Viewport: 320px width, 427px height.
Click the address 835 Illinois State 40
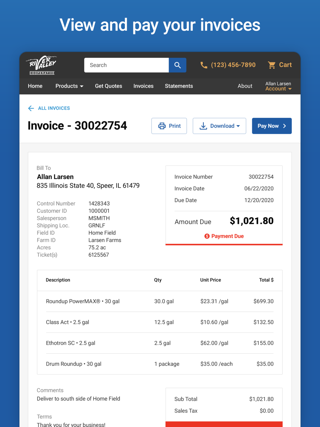click(88, 186)
